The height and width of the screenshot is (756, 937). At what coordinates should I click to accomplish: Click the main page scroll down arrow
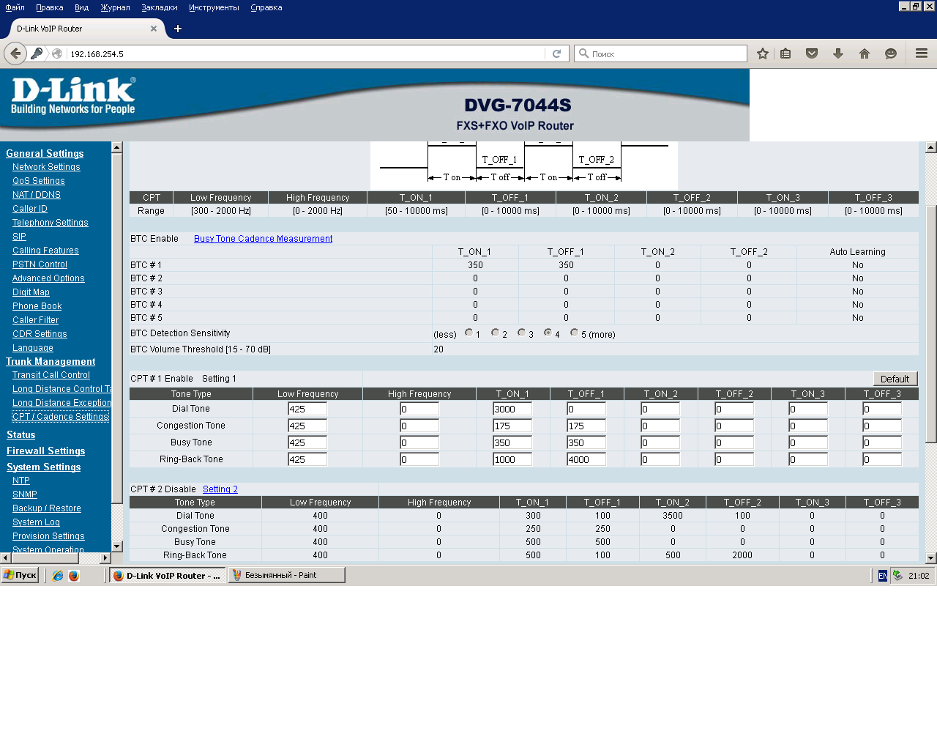pos(931,558)
